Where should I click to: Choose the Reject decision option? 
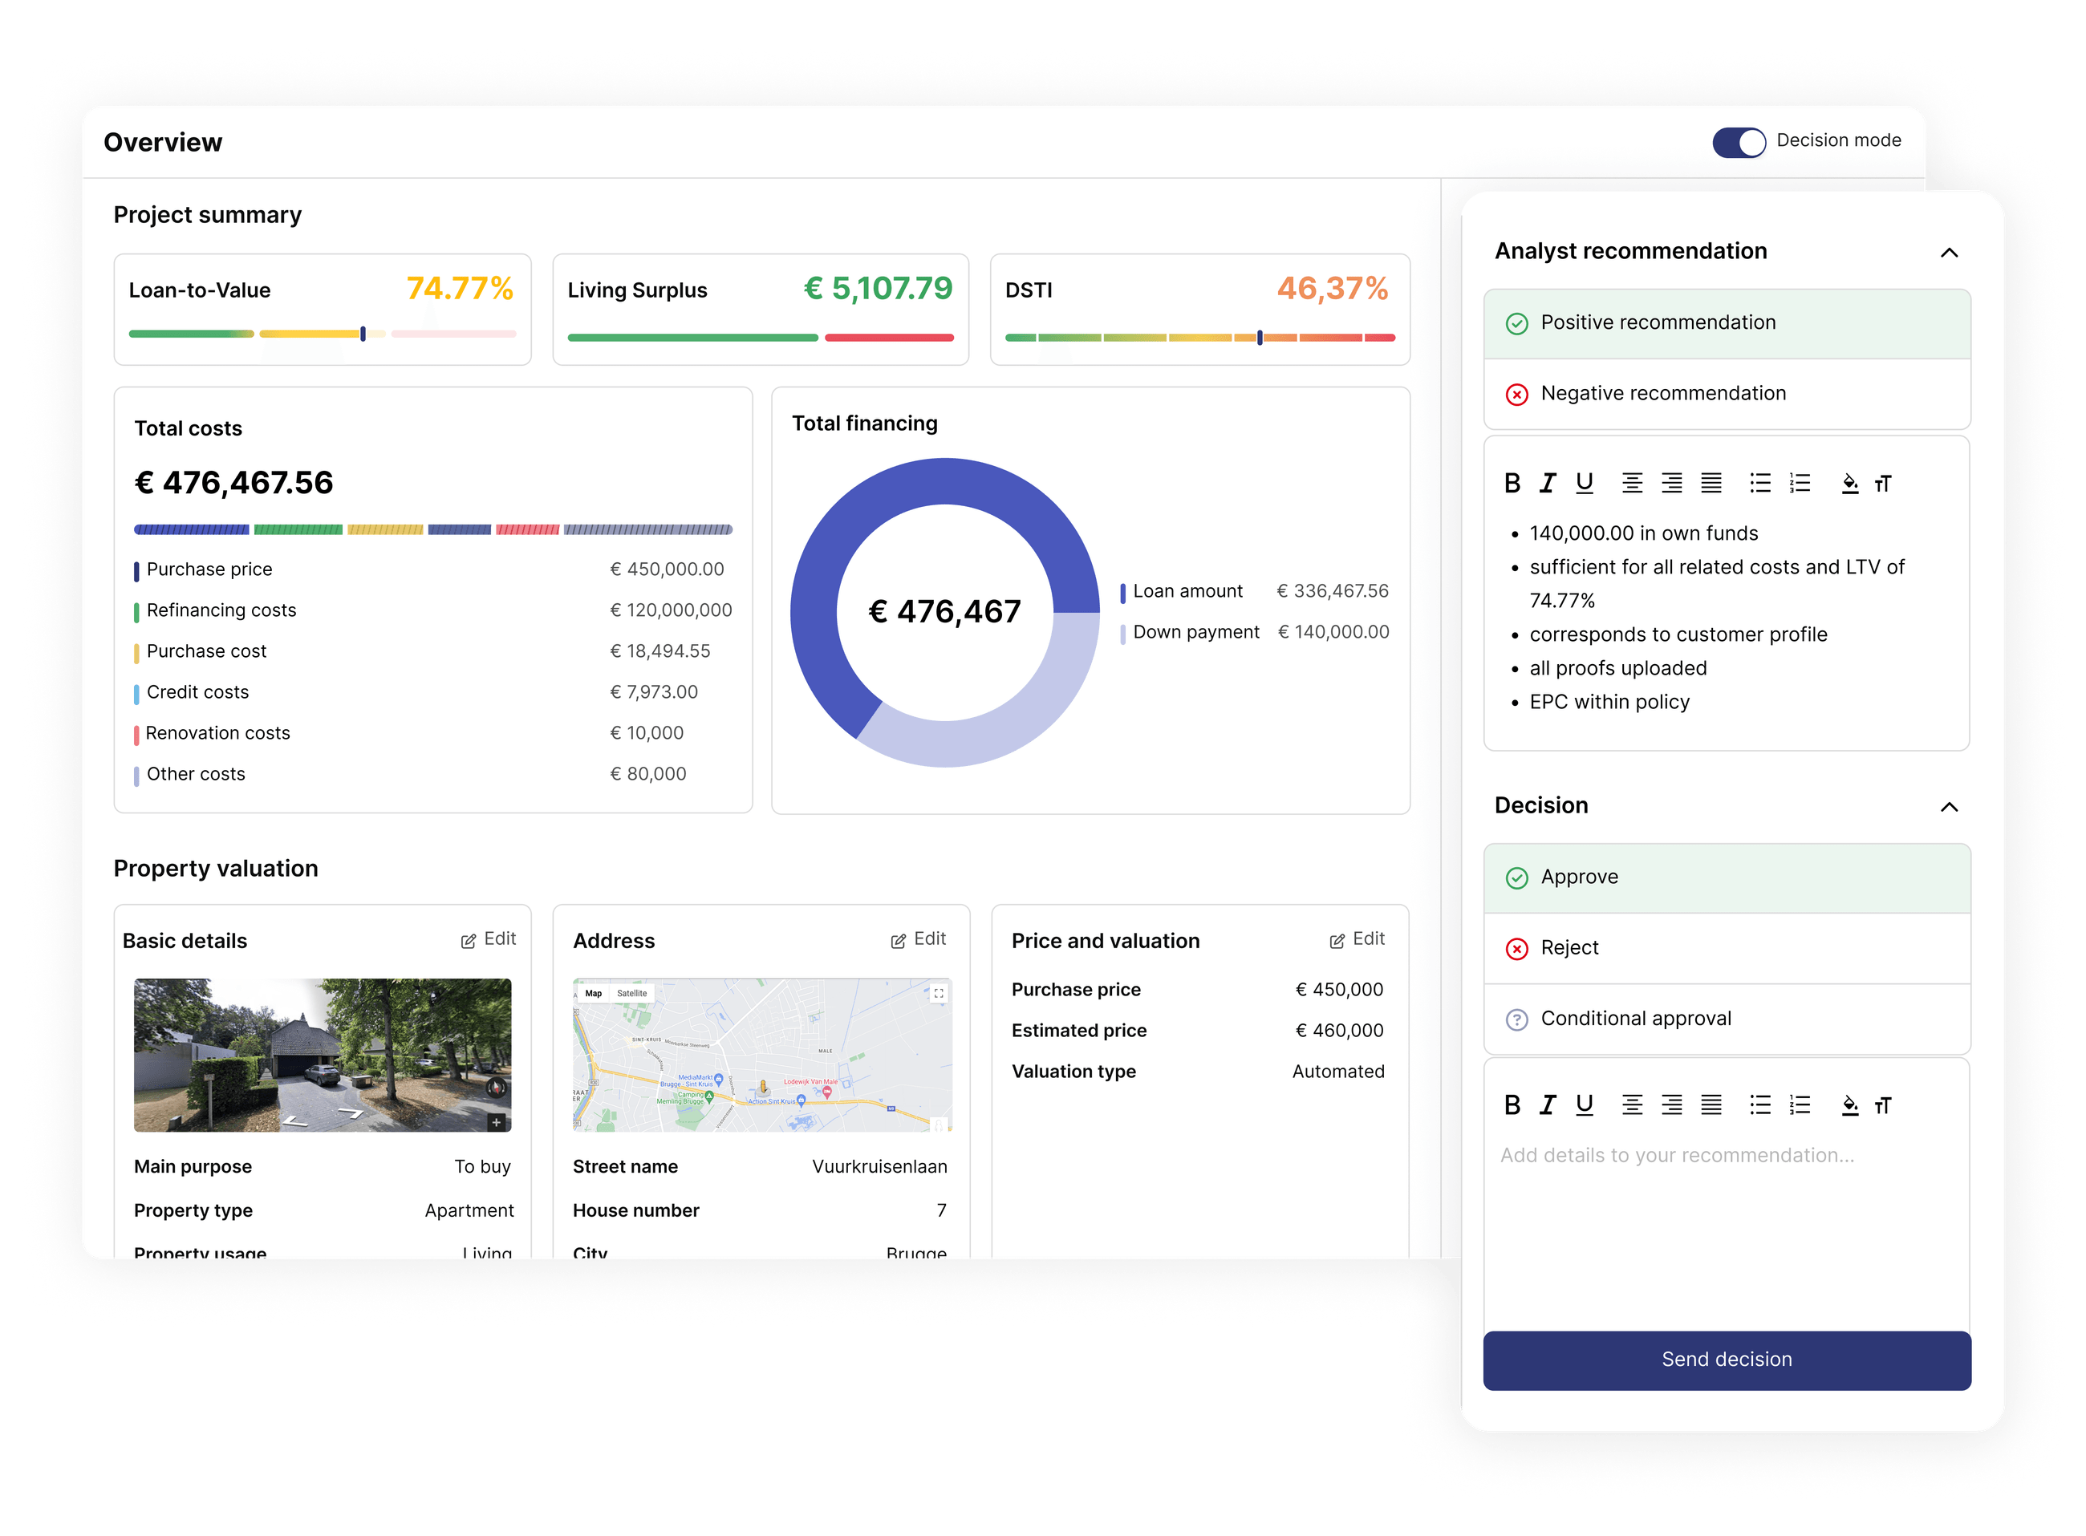[1726, 947]
